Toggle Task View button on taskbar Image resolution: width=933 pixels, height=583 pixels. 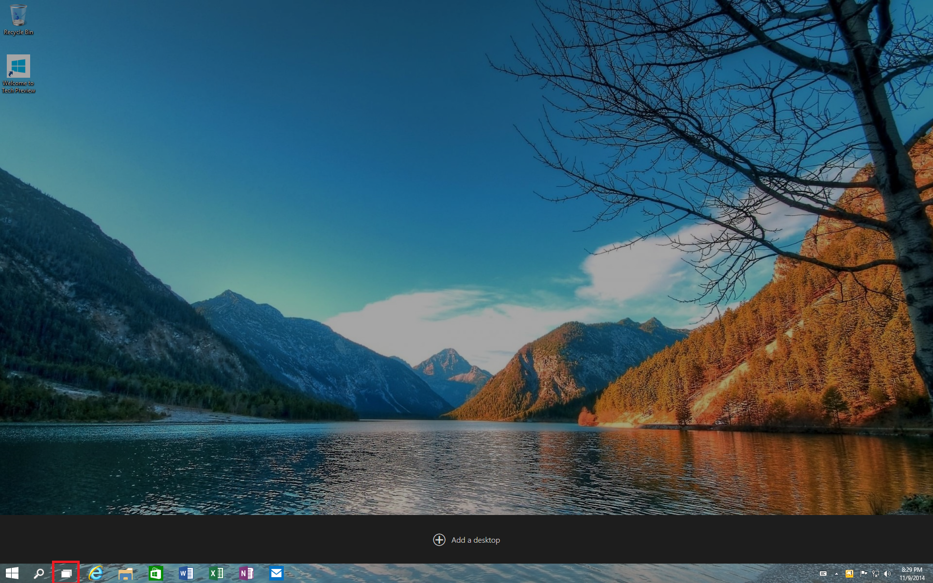click(x=66, y=573)
